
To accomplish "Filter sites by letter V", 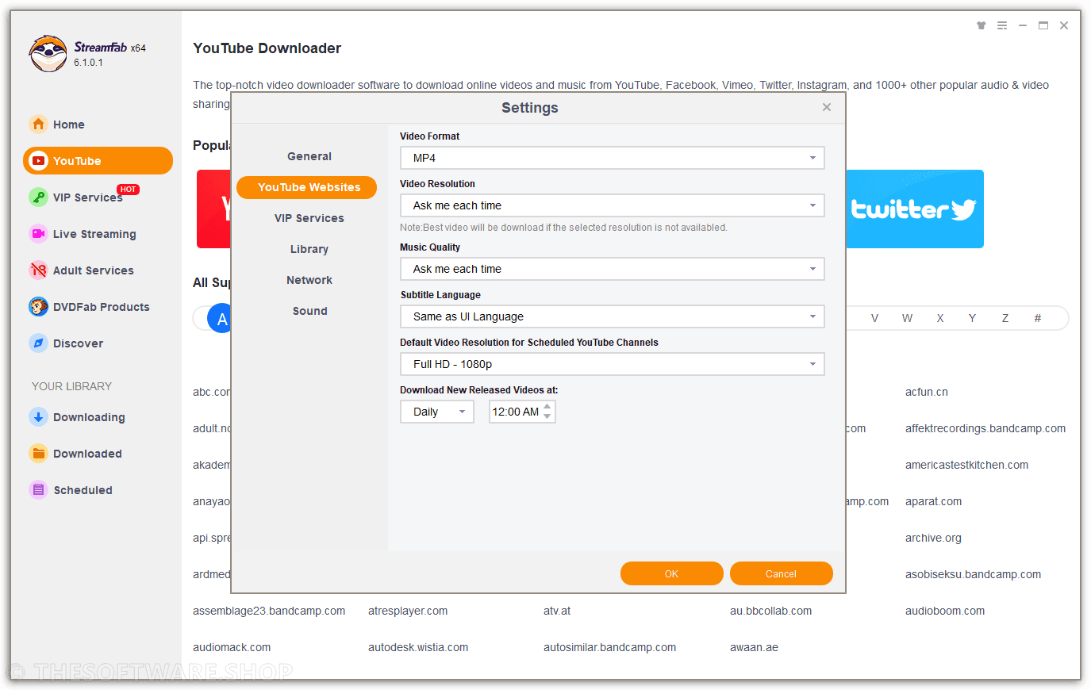I will [x=874, y=318].
